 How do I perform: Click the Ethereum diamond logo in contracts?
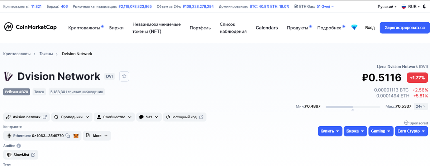click(9, 136)
